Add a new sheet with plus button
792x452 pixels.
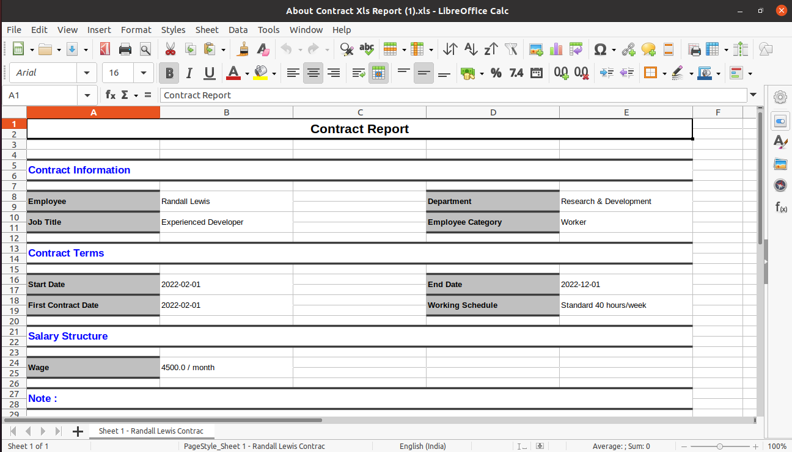[x=78, y=431]
